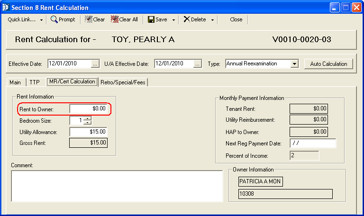Screen dimensions: 364x216
Task: Open the Type combo box arrow
Action: (294, 63)
